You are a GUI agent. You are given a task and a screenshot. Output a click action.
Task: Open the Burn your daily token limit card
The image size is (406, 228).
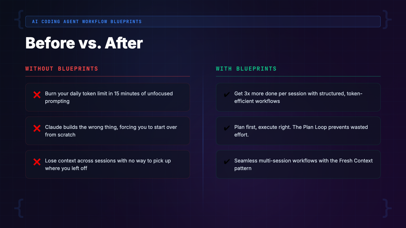pos(108,97)
